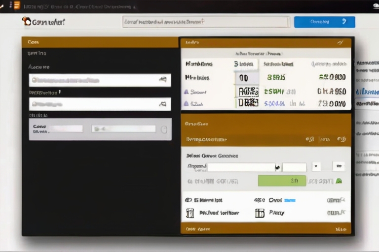379x252 pixels.
Task: Click the left label in the orange footer bar
Action: 198,229
